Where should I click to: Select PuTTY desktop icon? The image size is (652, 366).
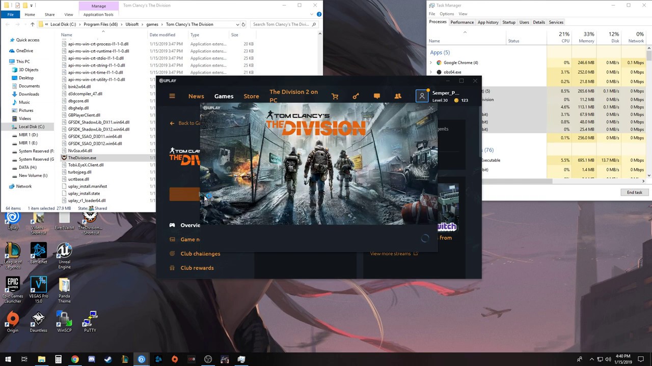pyautogui.click(x=90, y=321)
